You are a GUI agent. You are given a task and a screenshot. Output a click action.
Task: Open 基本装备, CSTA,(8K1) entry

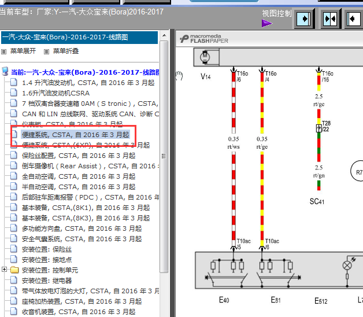click(86, 208)
